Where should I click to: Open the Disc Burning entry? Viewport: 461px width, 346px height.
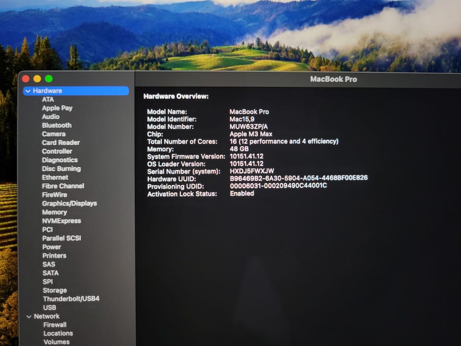point(61,169)
